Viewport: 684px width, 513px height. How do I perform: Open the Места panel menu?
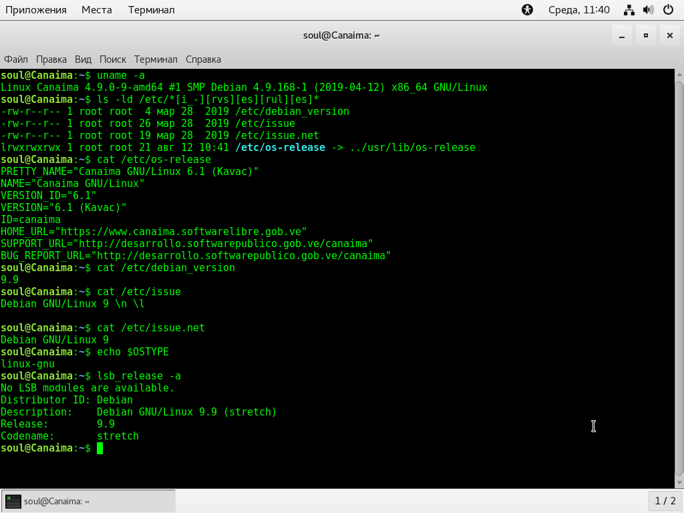[96, 9]
